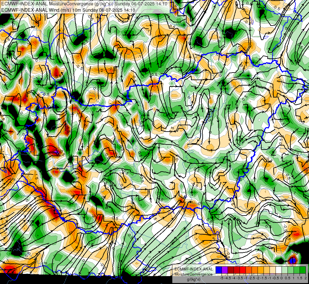The width and height of the screenshot is (309, 284).
Task: Pick legend swatch between 0 and 0.5
Action: click(285, 270)
